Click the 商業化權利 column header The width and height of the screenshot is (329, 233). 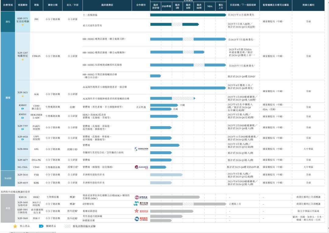point(308,5)
